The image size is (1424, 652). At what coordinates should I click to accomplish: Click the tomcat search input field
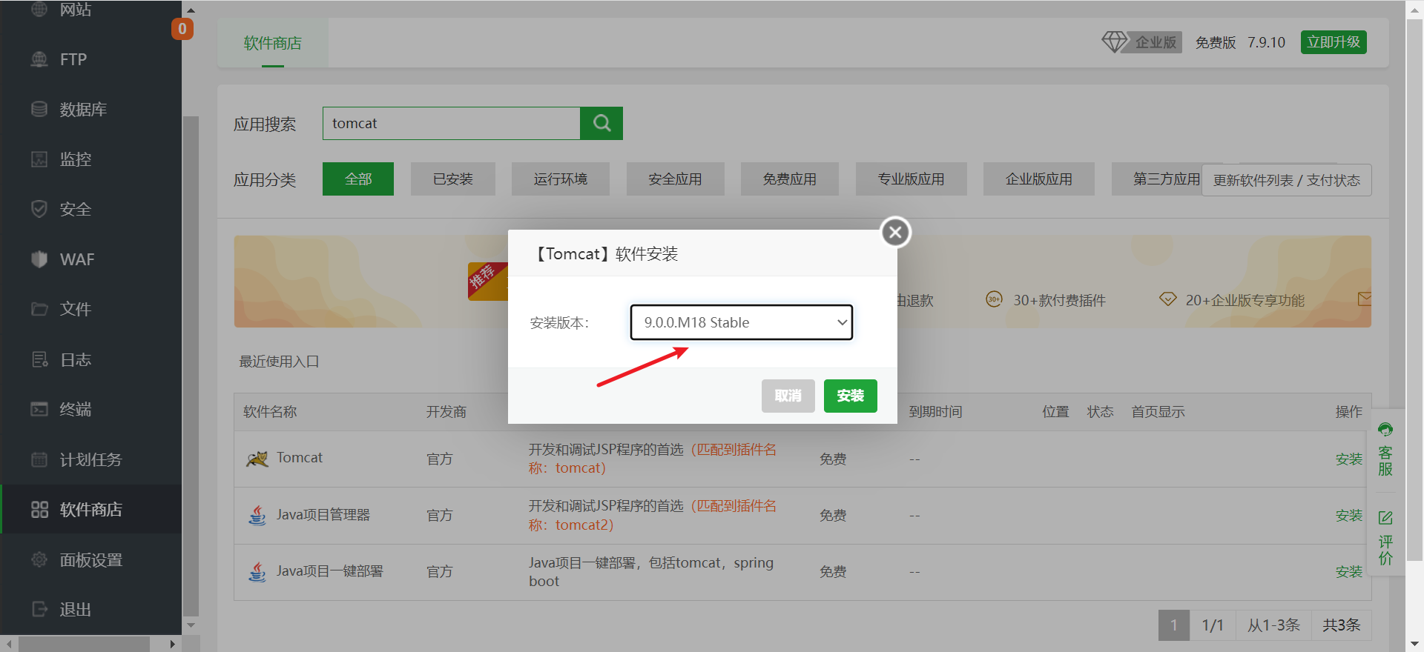click(451, 123)
